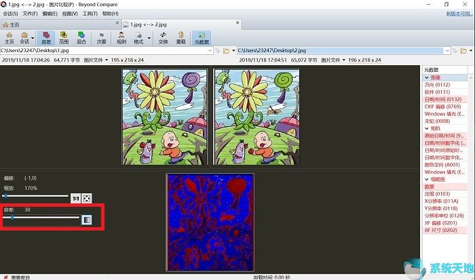Click the metadata panel scroll up arrow
The width and height of the screenshot is (475, 280).
point(470,77)
